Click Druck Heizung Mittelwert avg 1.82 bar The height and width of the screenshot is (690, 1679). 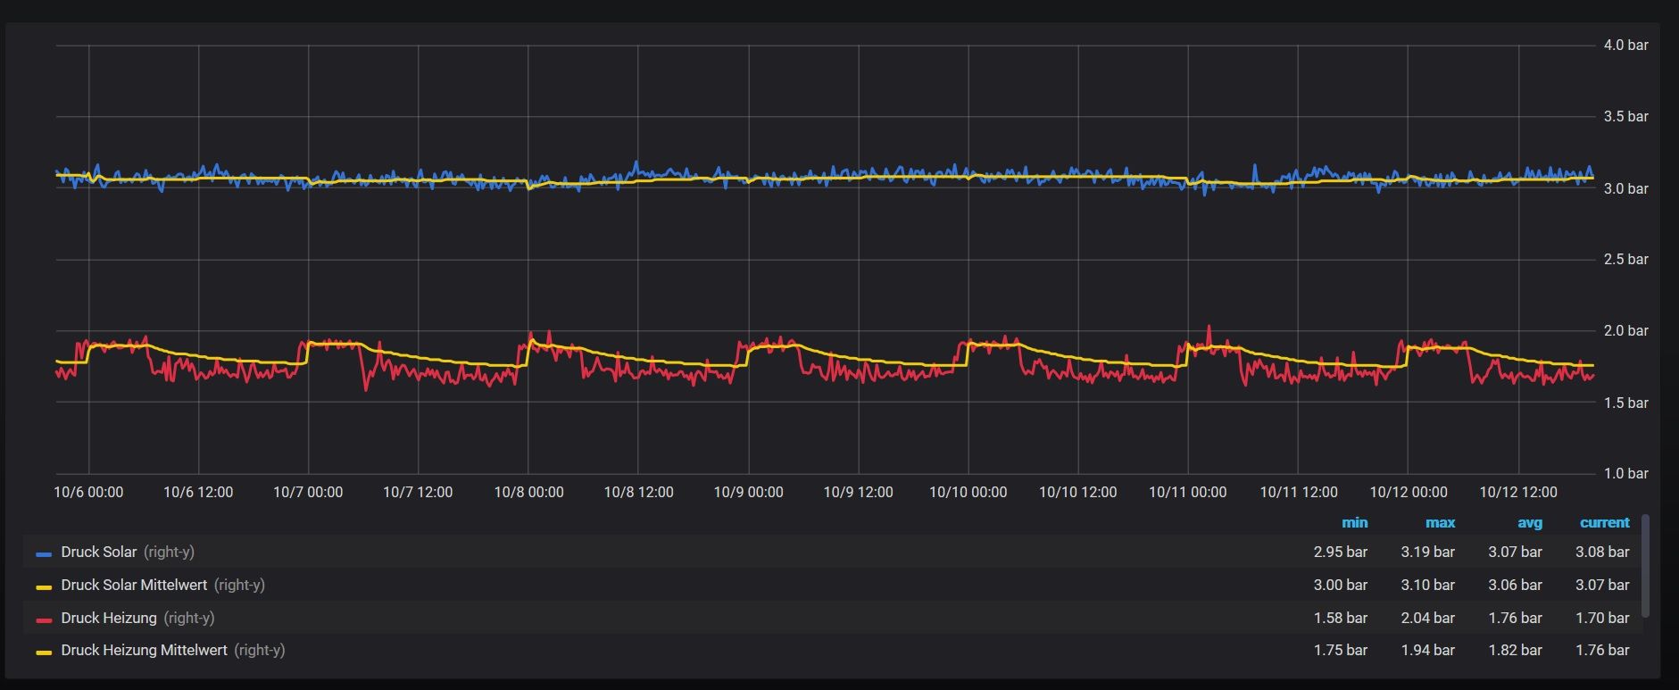[1515, 650]
